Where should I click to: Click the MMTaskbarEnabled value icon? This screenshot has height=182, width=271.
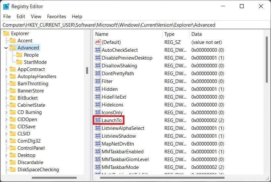pyautogui.click(x=98, y=151)
